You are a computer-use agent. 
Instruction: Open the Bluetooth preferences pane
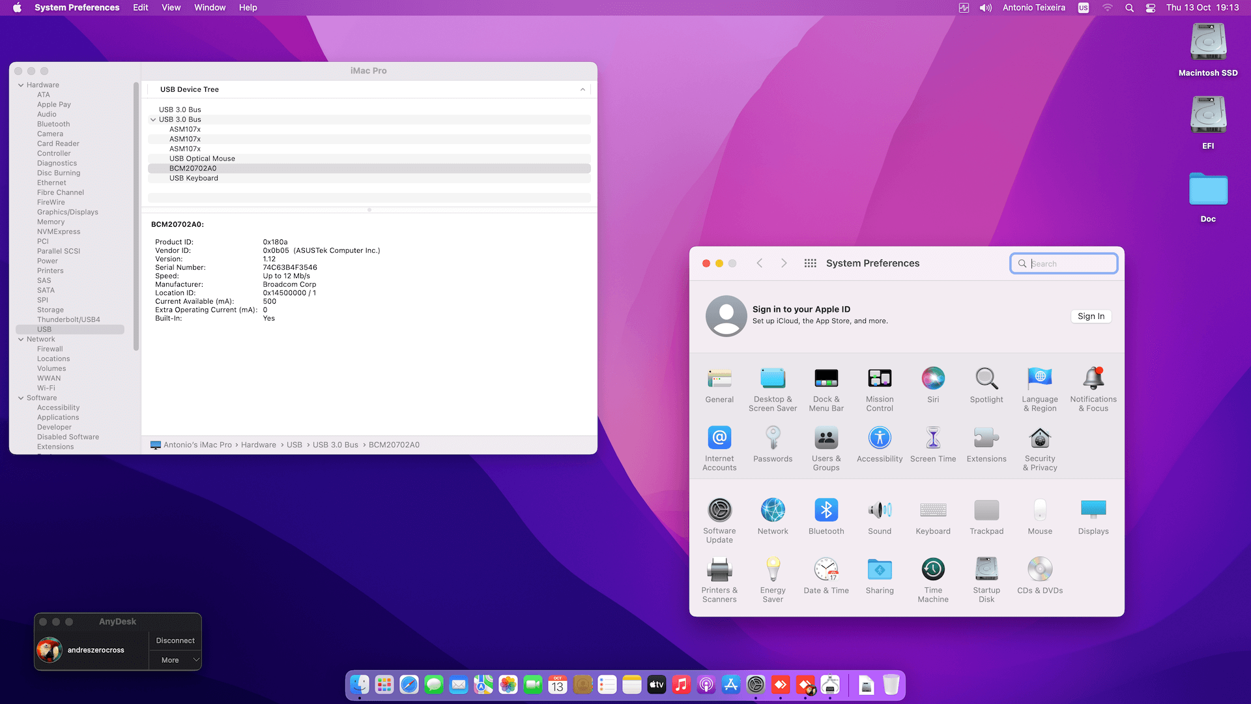click(x=826, y=511)
